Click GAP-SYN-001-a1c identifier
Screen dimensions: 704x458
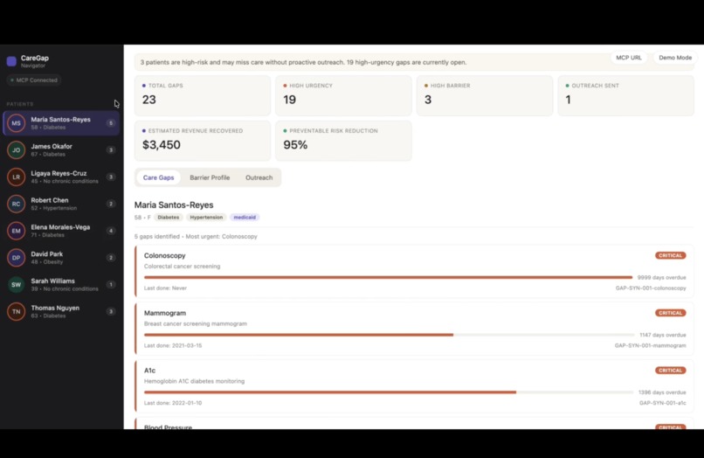click(x=663, y=403)
